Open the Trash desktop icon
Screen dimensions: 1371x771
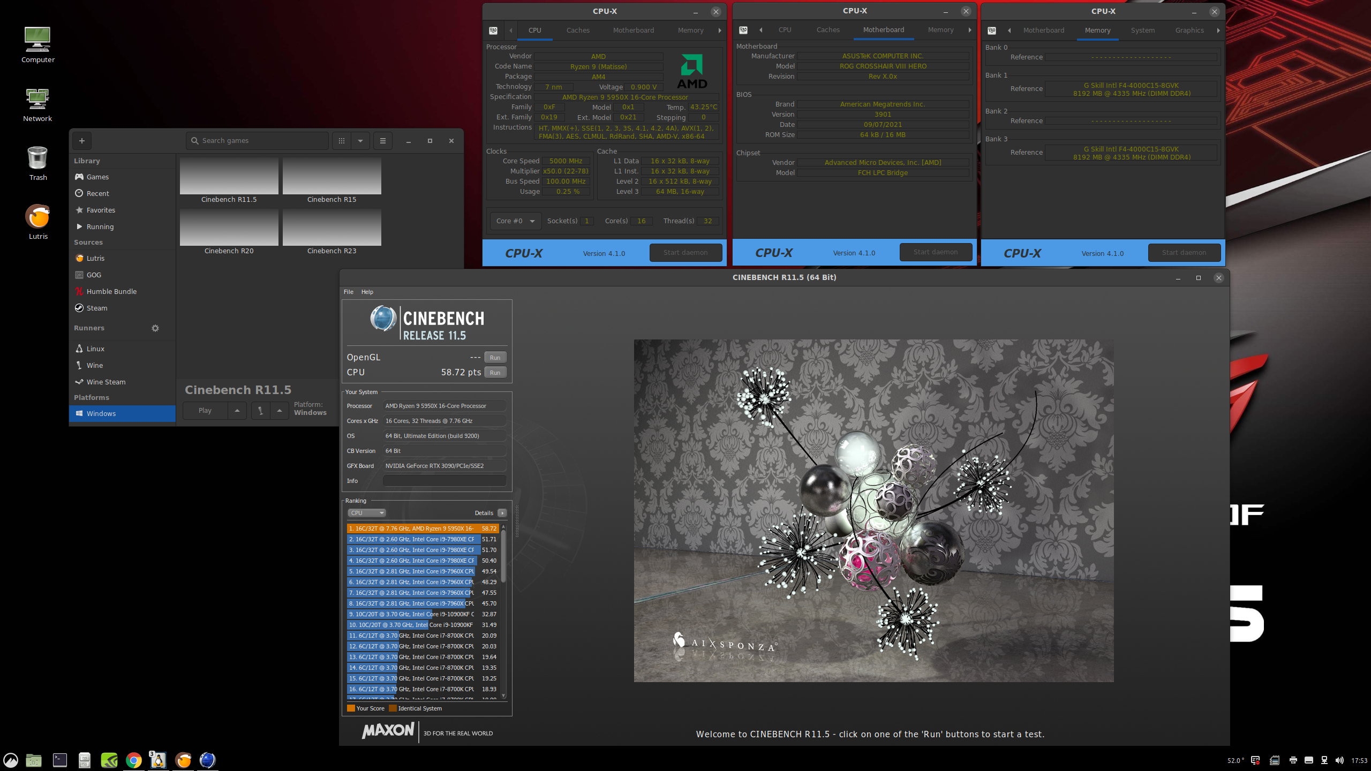(37, 163)
